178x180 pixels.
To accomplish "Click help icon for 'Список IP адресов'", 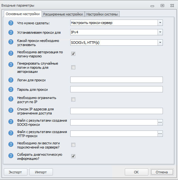I will click(11, 110).
